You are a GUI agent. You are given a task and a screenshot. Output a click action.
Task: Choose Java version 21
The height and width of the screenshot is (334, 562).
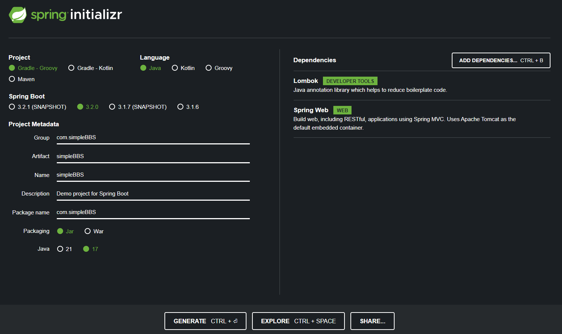click(65, 249)
